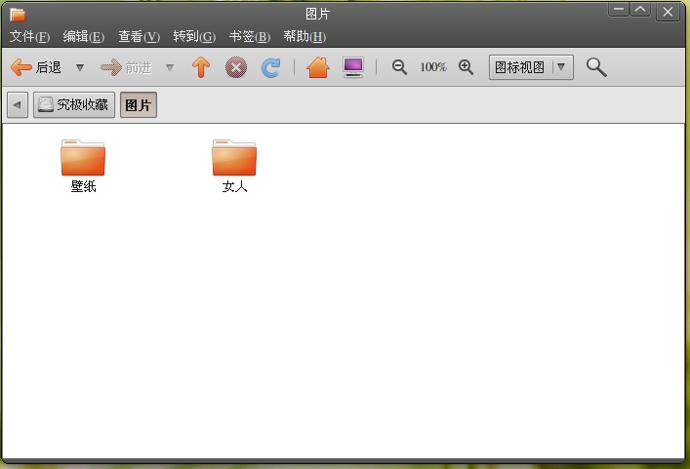Open Computer via the monitor icon
This screenshot has width=690, height=469.
point(353,67)
